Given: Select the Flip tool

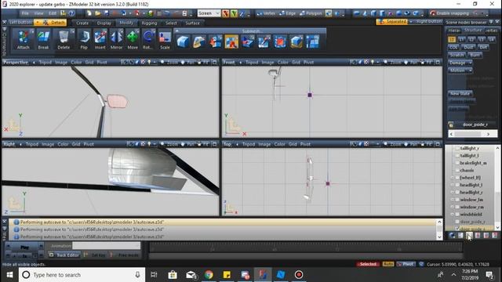Looking at the screenshot, I should tap(84, 39).
